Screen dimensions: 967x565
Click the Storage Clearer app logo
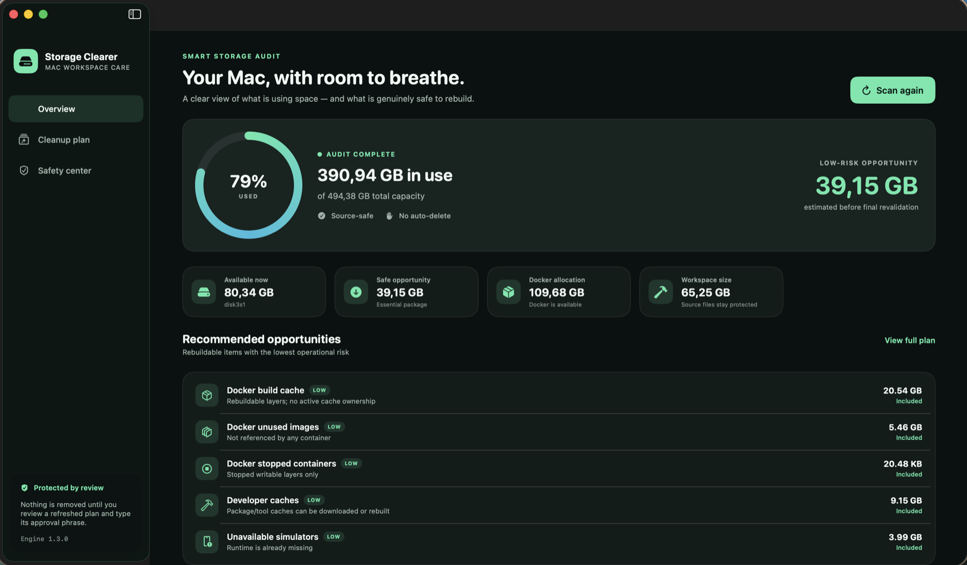[x=26, y=61]
